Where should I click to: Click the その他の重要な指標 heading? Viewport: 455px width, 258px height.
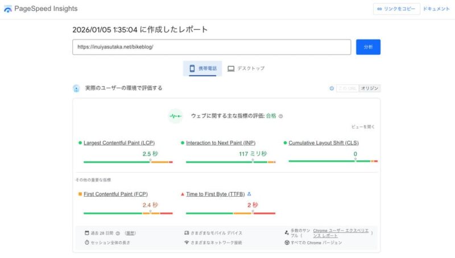click(x=93, y=180)
